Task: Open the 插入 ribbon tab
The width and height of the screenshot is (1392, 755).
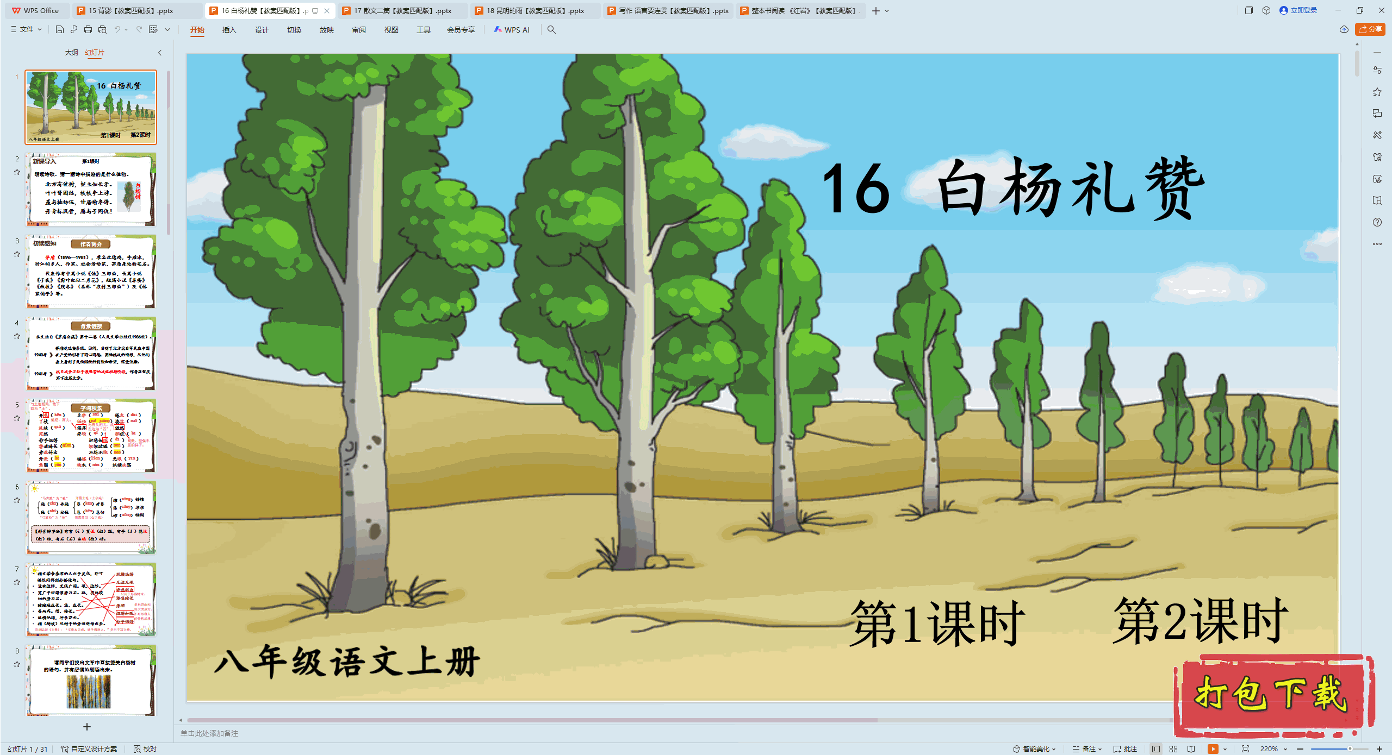Action: tap(229, 30)
